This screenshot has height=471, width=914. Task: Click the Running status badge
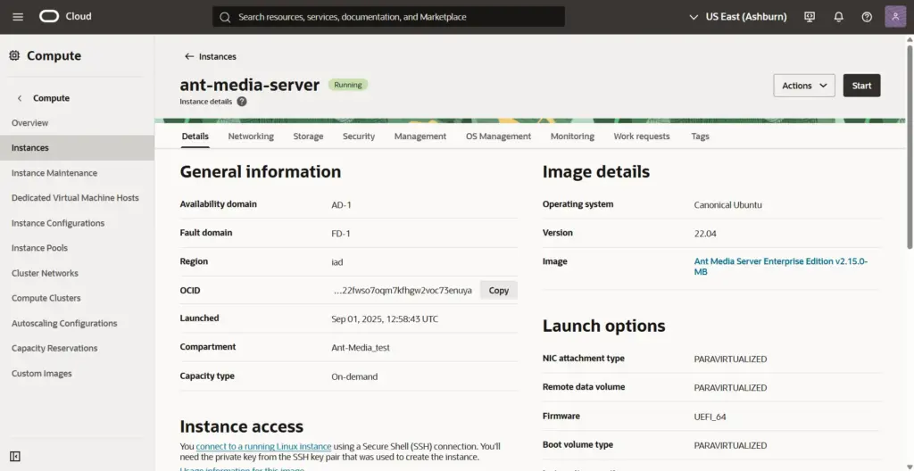tap(348, 85)
